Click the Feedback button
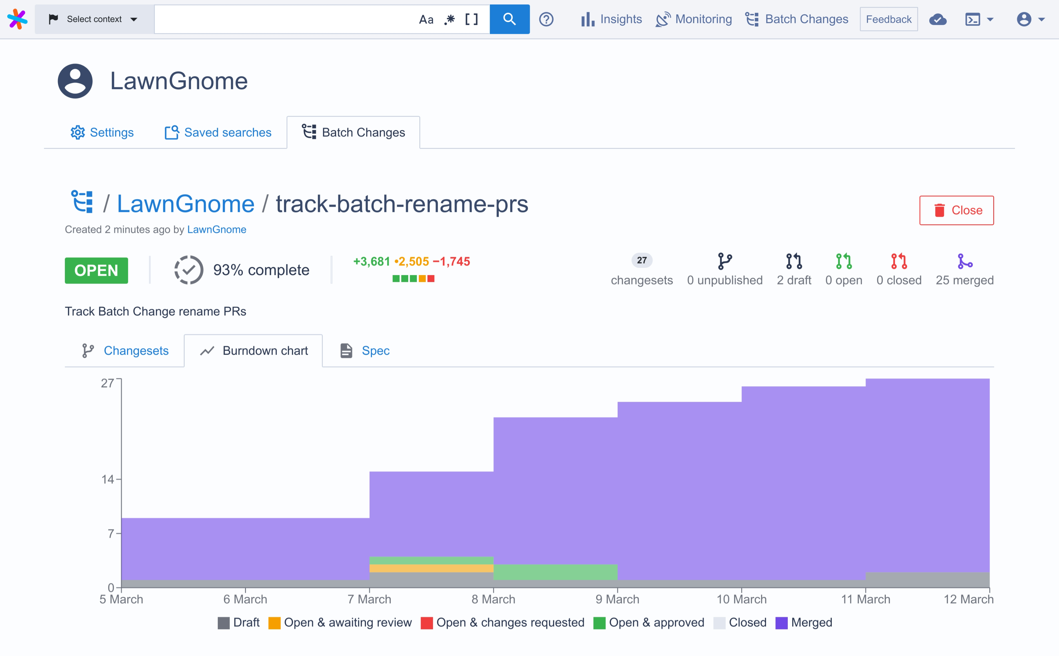The image size is (1059, 656). [889, 19]
